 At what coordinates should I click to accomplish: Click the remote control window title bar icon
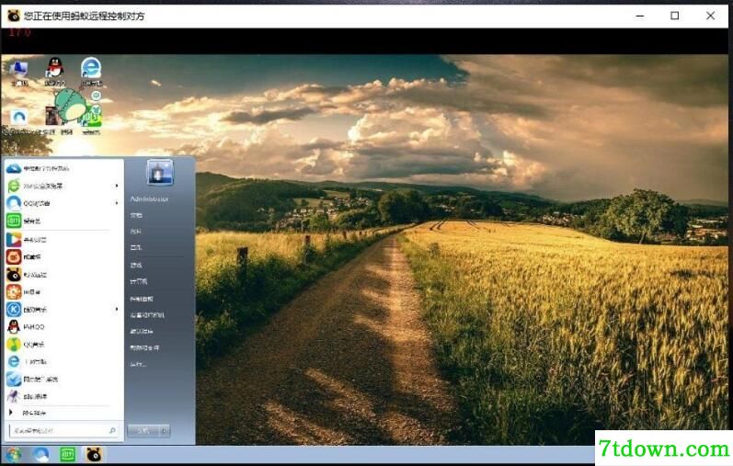click(14, 16)
